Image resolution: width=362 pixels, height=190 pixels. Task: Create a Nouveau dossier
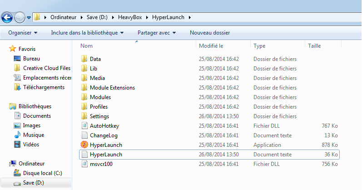210,33
